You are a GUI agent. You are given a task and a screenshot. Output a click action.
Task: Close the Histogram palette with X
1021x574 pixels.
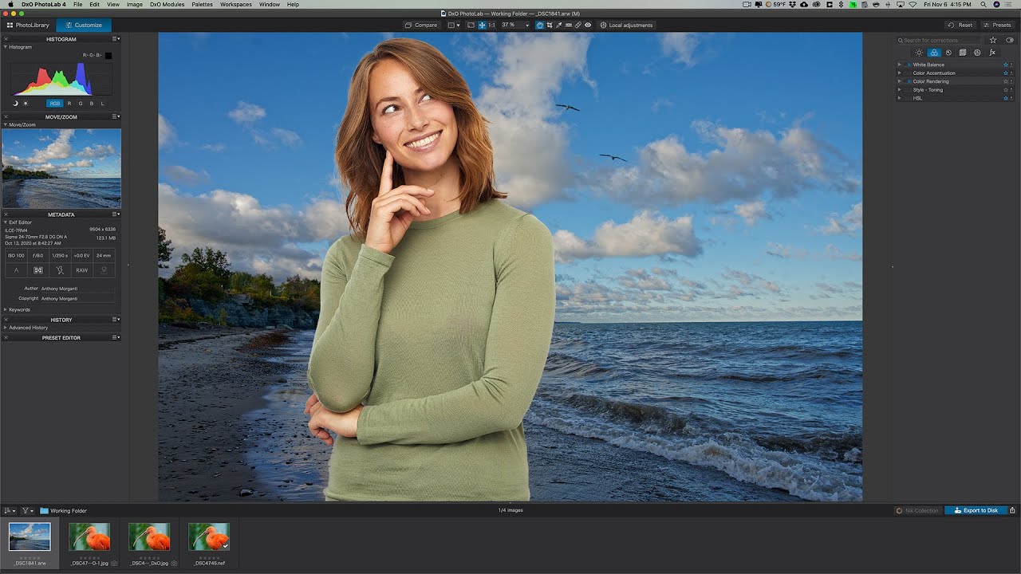point(6,39)
